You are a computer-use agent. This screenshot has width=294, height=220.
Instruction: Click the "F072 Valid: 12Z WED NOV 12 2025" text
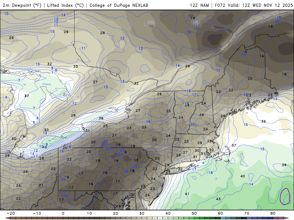(x=254, y=5)
